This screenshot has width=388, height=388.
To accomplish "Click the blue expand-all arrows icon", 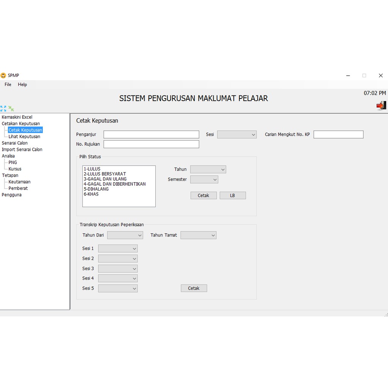I will coord(3,109).
